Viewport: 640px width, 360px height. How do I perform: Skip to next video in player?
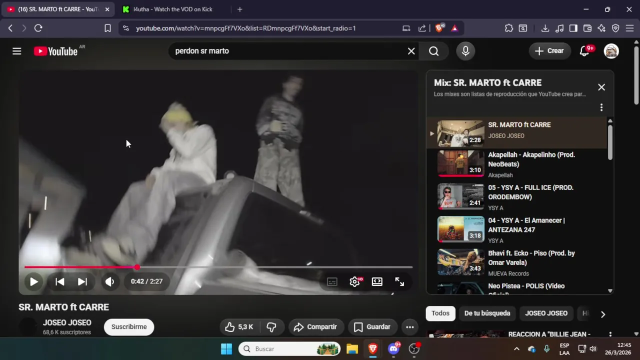pyautogui.click(x=82, y=281)
